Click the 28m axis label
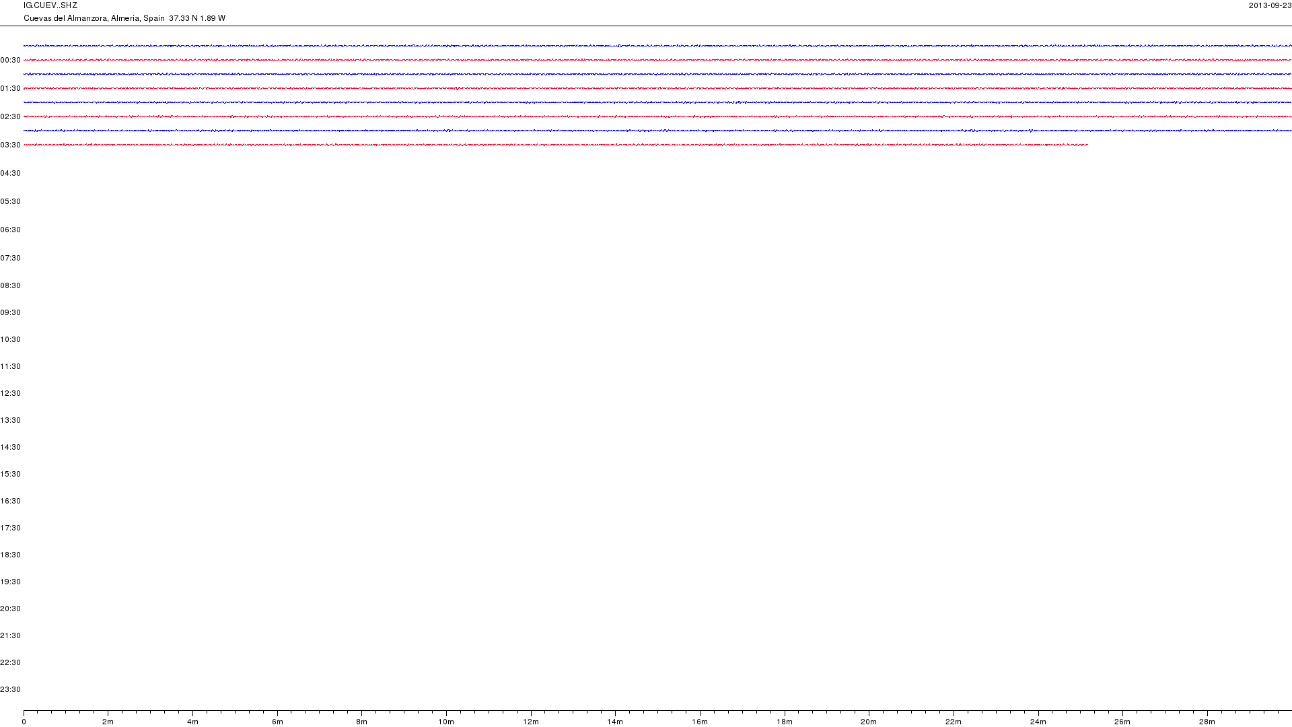This screenshot has width=1292, height=727. tap(1207, 722)
